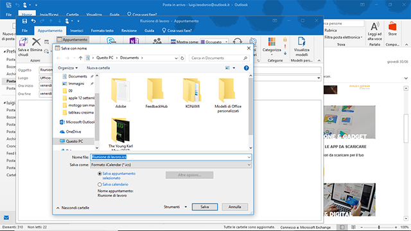Switch to Formato testo tab
Viewport: 411px width, 231px height.
(x=102, y=31)
